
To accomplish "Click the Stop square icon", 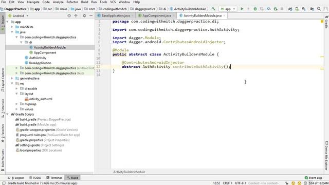I will click(282, 9).
